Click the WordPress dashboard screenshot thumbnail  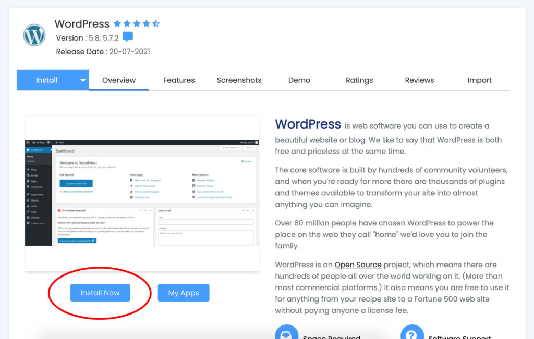[142, 193]
